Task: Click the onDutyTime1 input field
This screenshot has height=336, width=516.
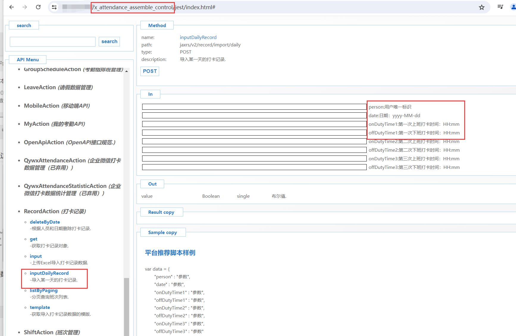Action: (254, 124)
